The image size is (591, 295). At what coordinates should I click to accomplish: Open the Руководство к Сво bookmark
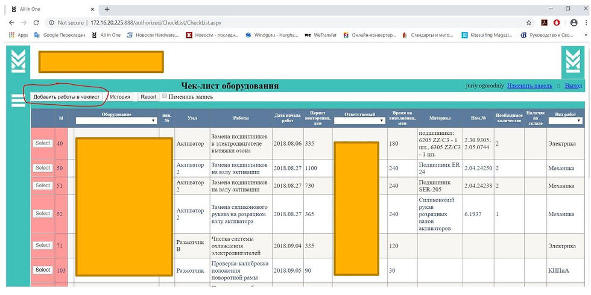546,35
